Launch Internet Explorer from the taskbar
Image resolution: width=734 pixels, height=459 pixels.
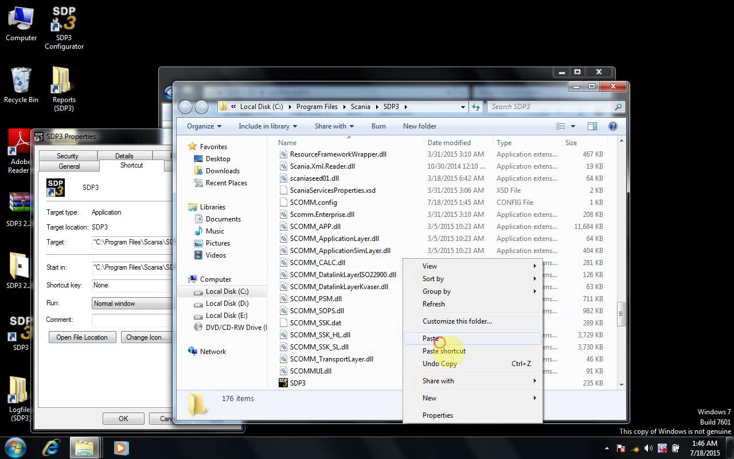point(51,447)
